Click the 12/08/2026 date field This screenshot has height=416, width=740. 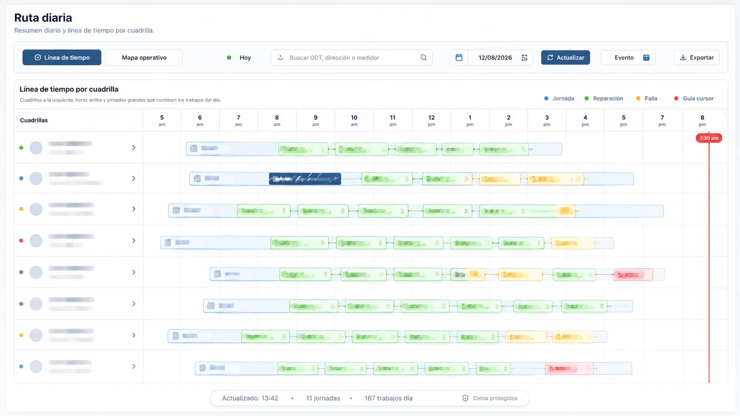pyautogui.click(x=495, y=57)
